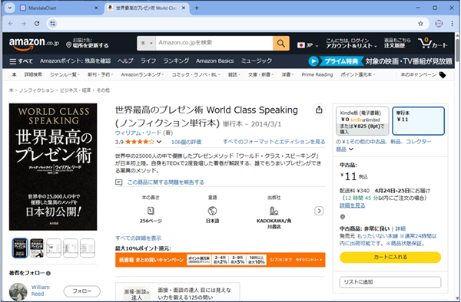Click the 返品もこちら 注文履歴 link
461x302 pixels.
tap(397, 43)
